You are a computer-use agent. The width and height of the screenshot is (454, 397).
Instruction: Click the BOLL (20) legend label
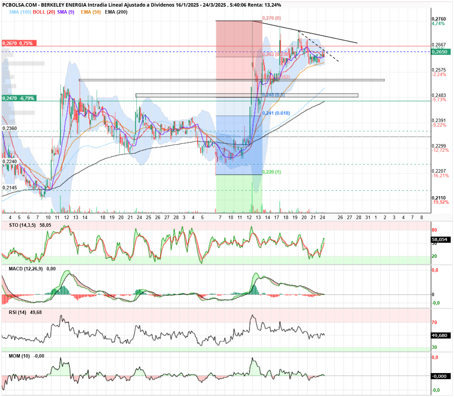[x=44, y=12]
